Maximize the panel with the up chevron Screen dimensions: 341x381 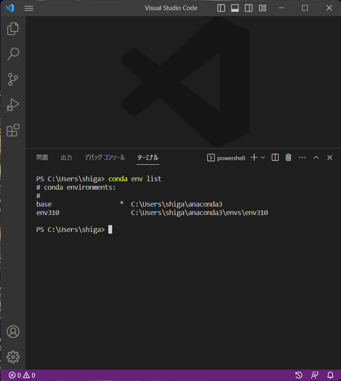click(x=316, y=158)
